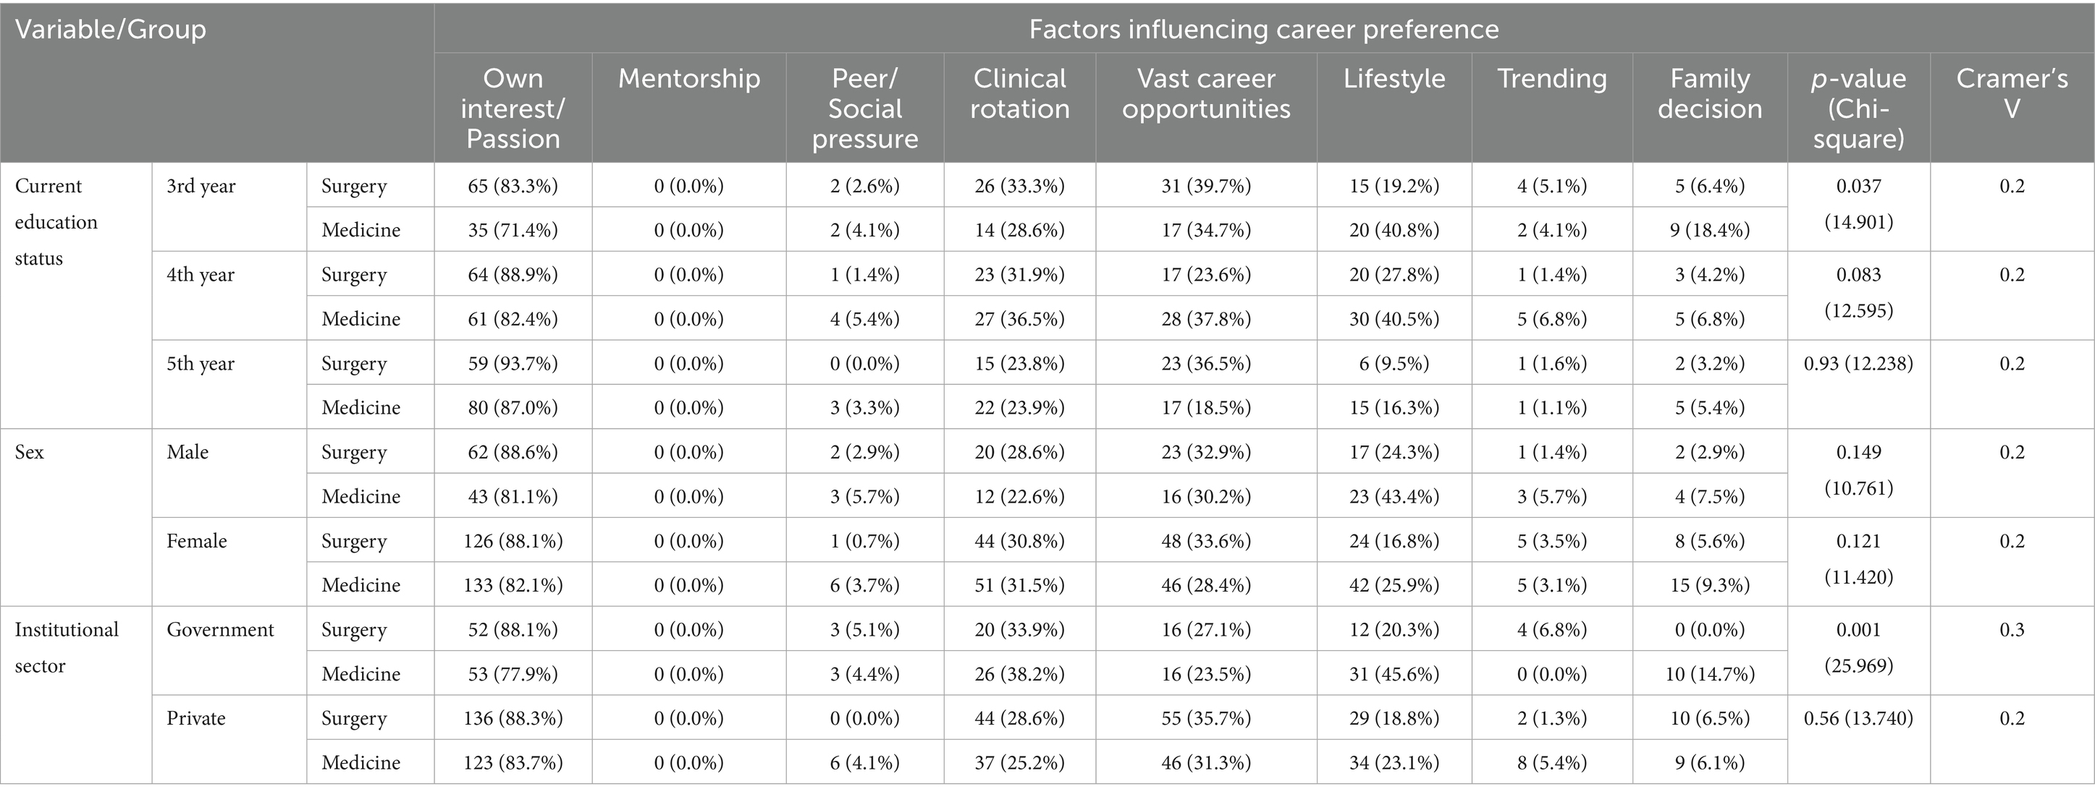This screenshot has height=797, width=2095.
Task: Select the Lifestyle column header
Action: tap(1394, 79)
